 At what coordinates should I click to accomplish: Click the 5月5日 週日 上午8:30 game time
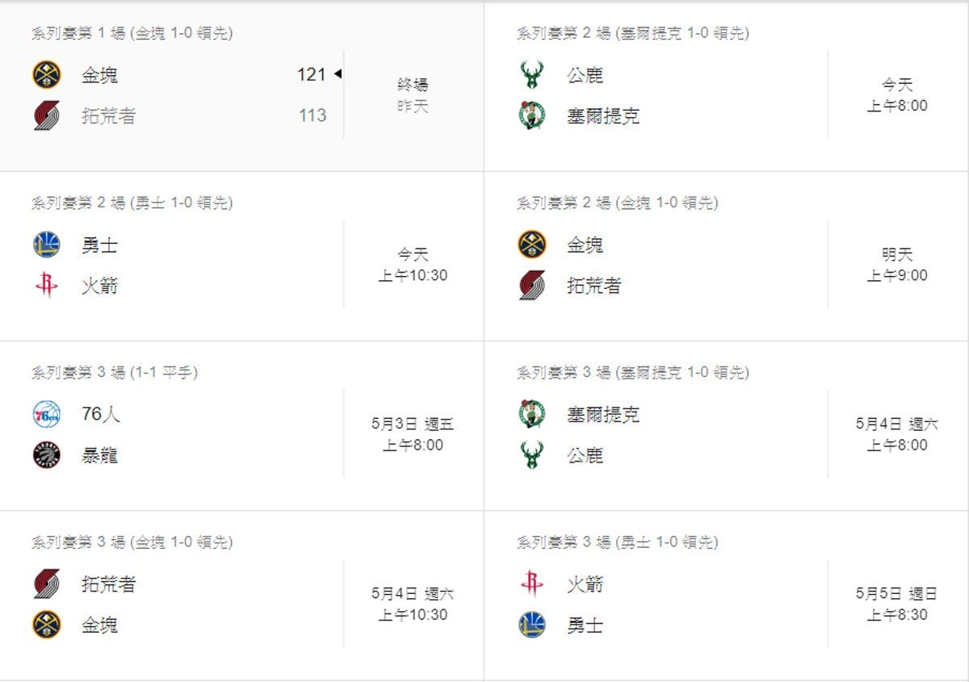coord(897,604)
